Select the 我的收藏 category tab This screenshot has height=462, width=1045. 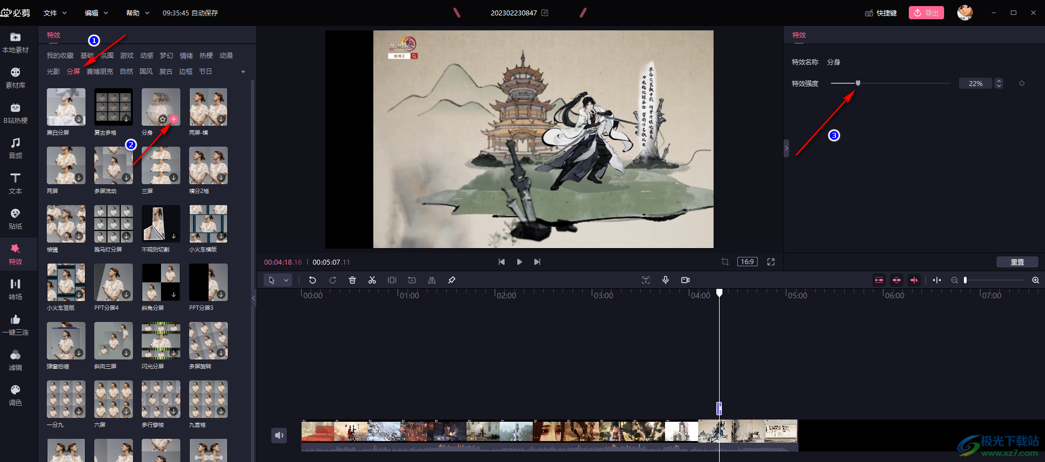pyautogui.click(x=60, y=56)
